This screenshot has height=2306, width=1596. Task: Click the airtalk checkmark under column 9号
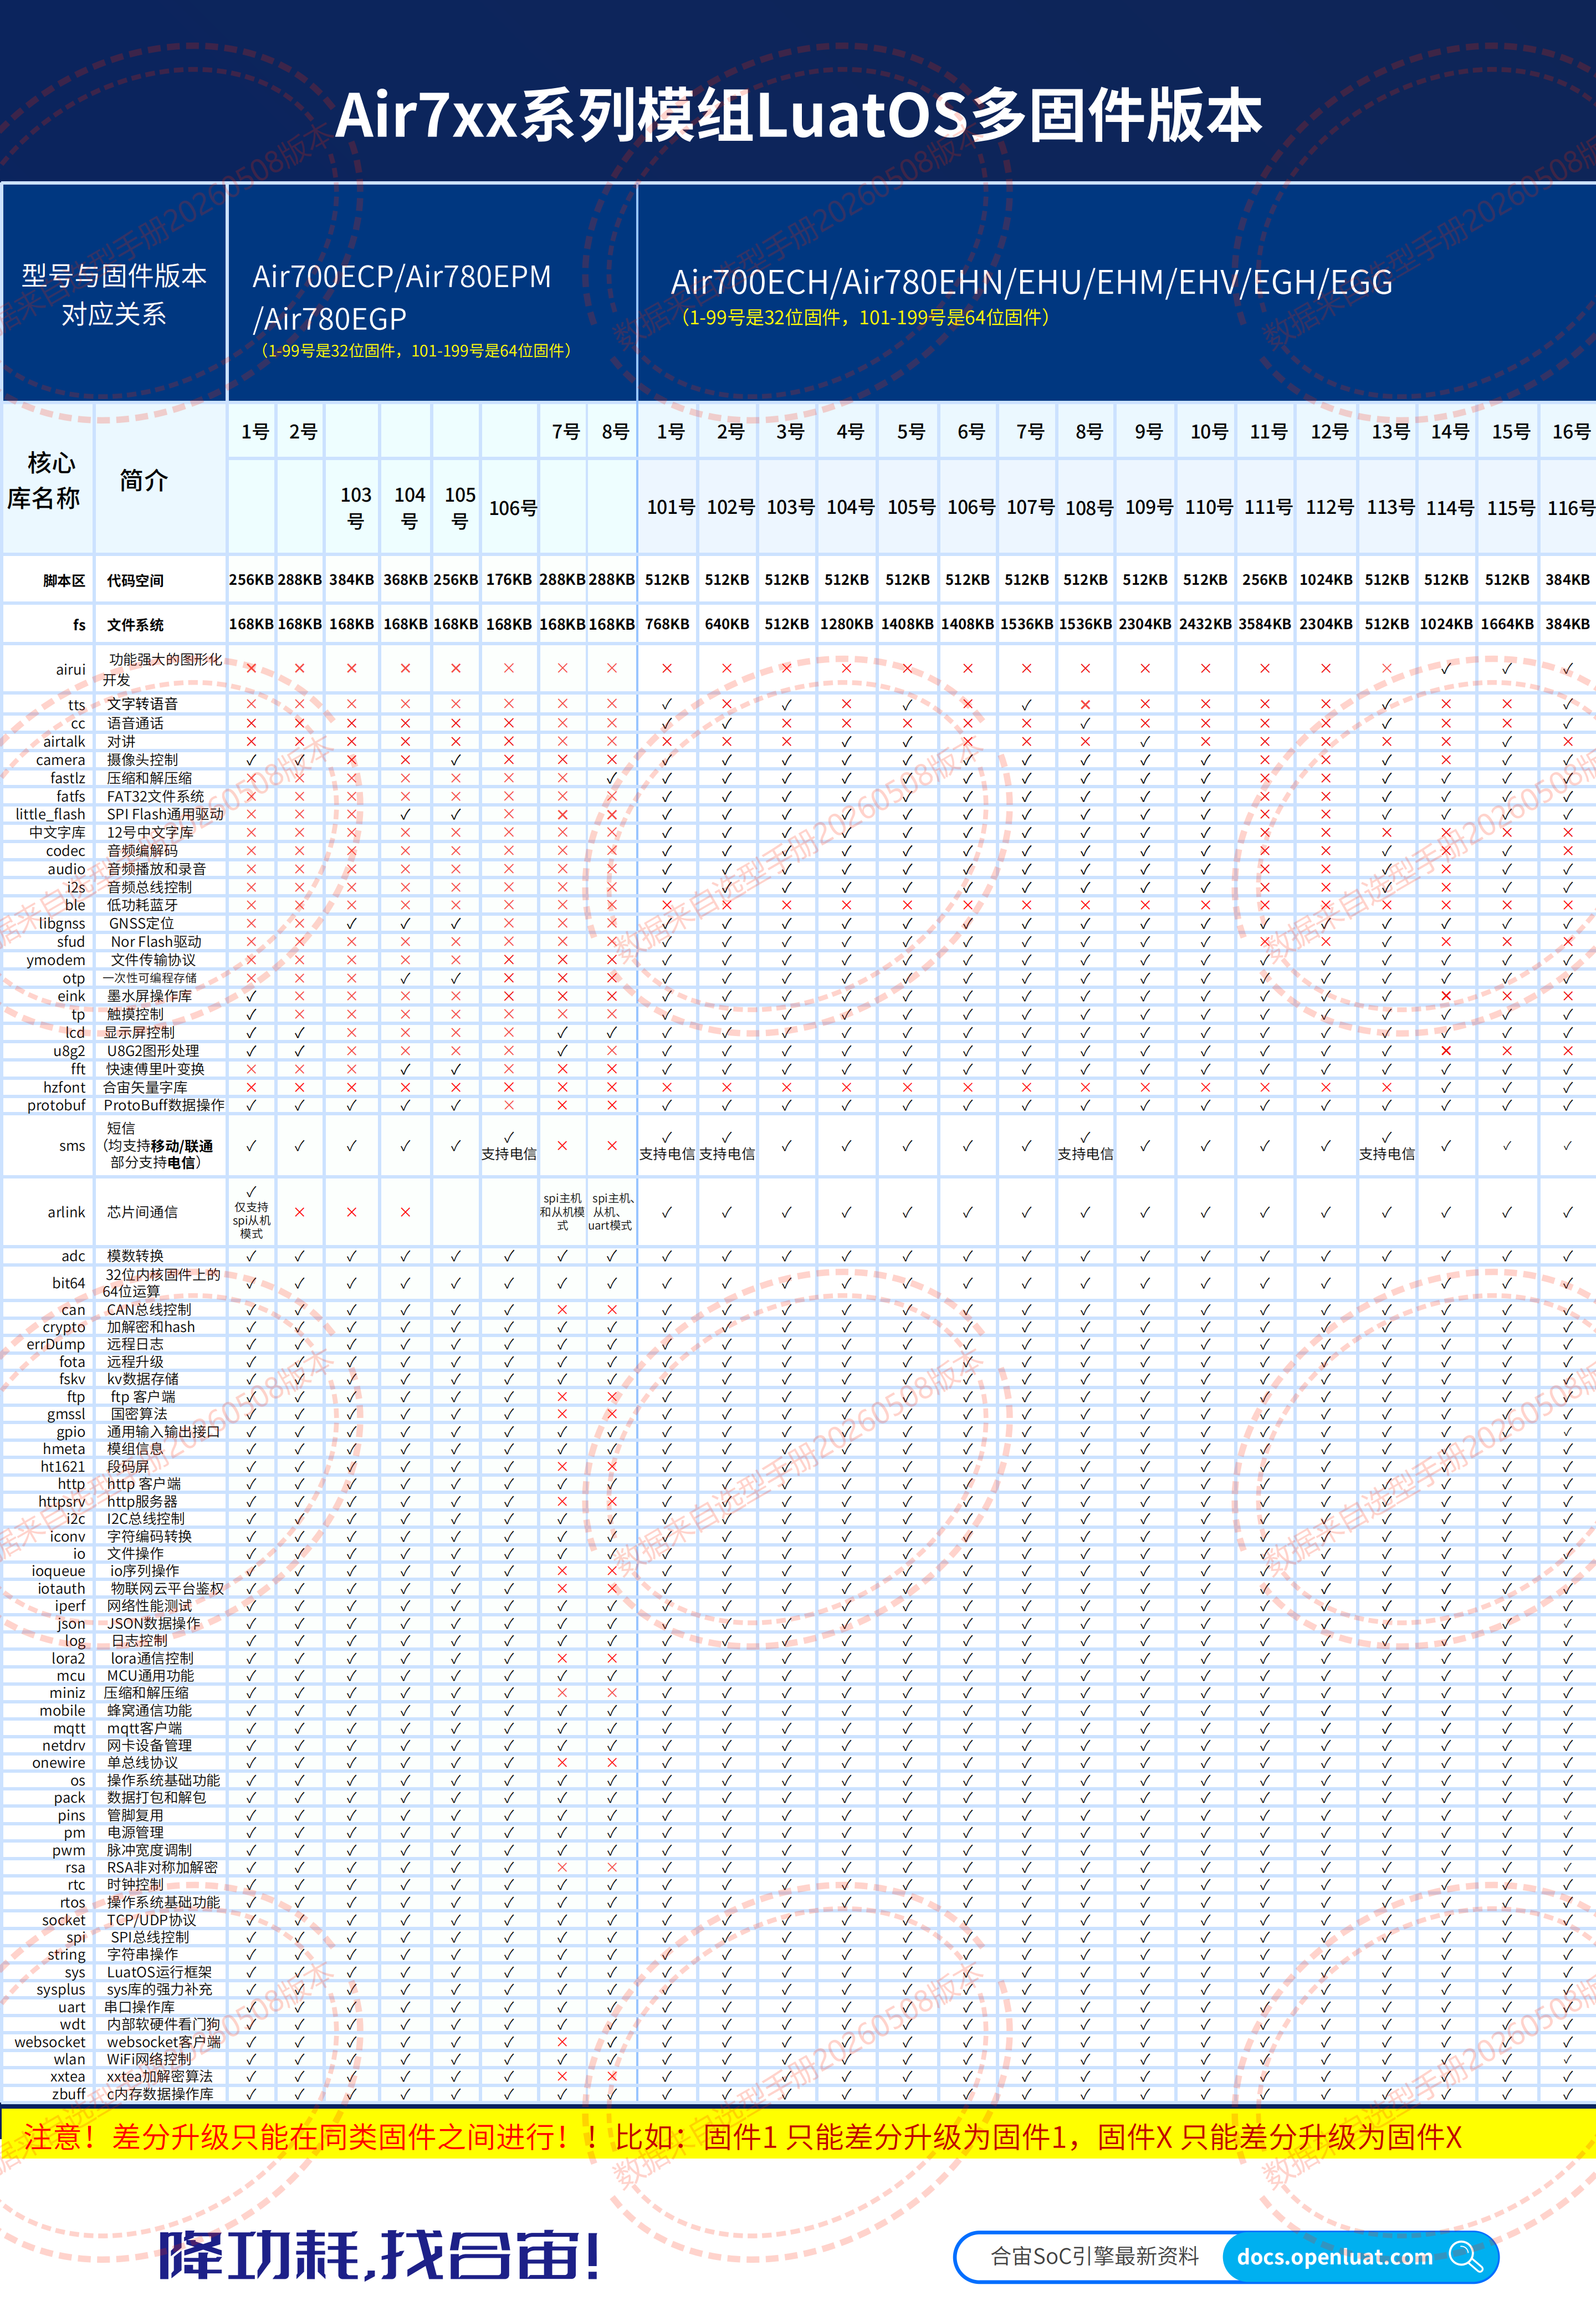click(x=1145, y=742)
